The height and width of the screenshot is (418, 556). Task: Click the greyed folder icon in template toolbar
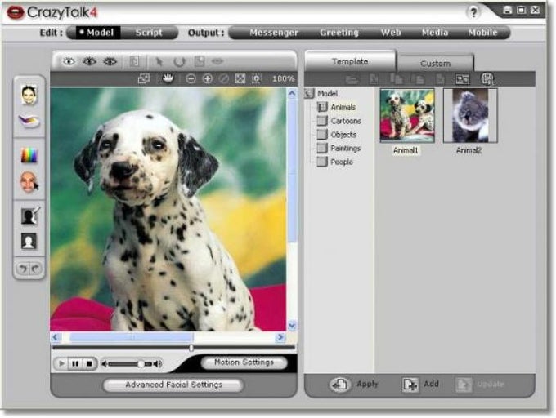tap(352, 79)
